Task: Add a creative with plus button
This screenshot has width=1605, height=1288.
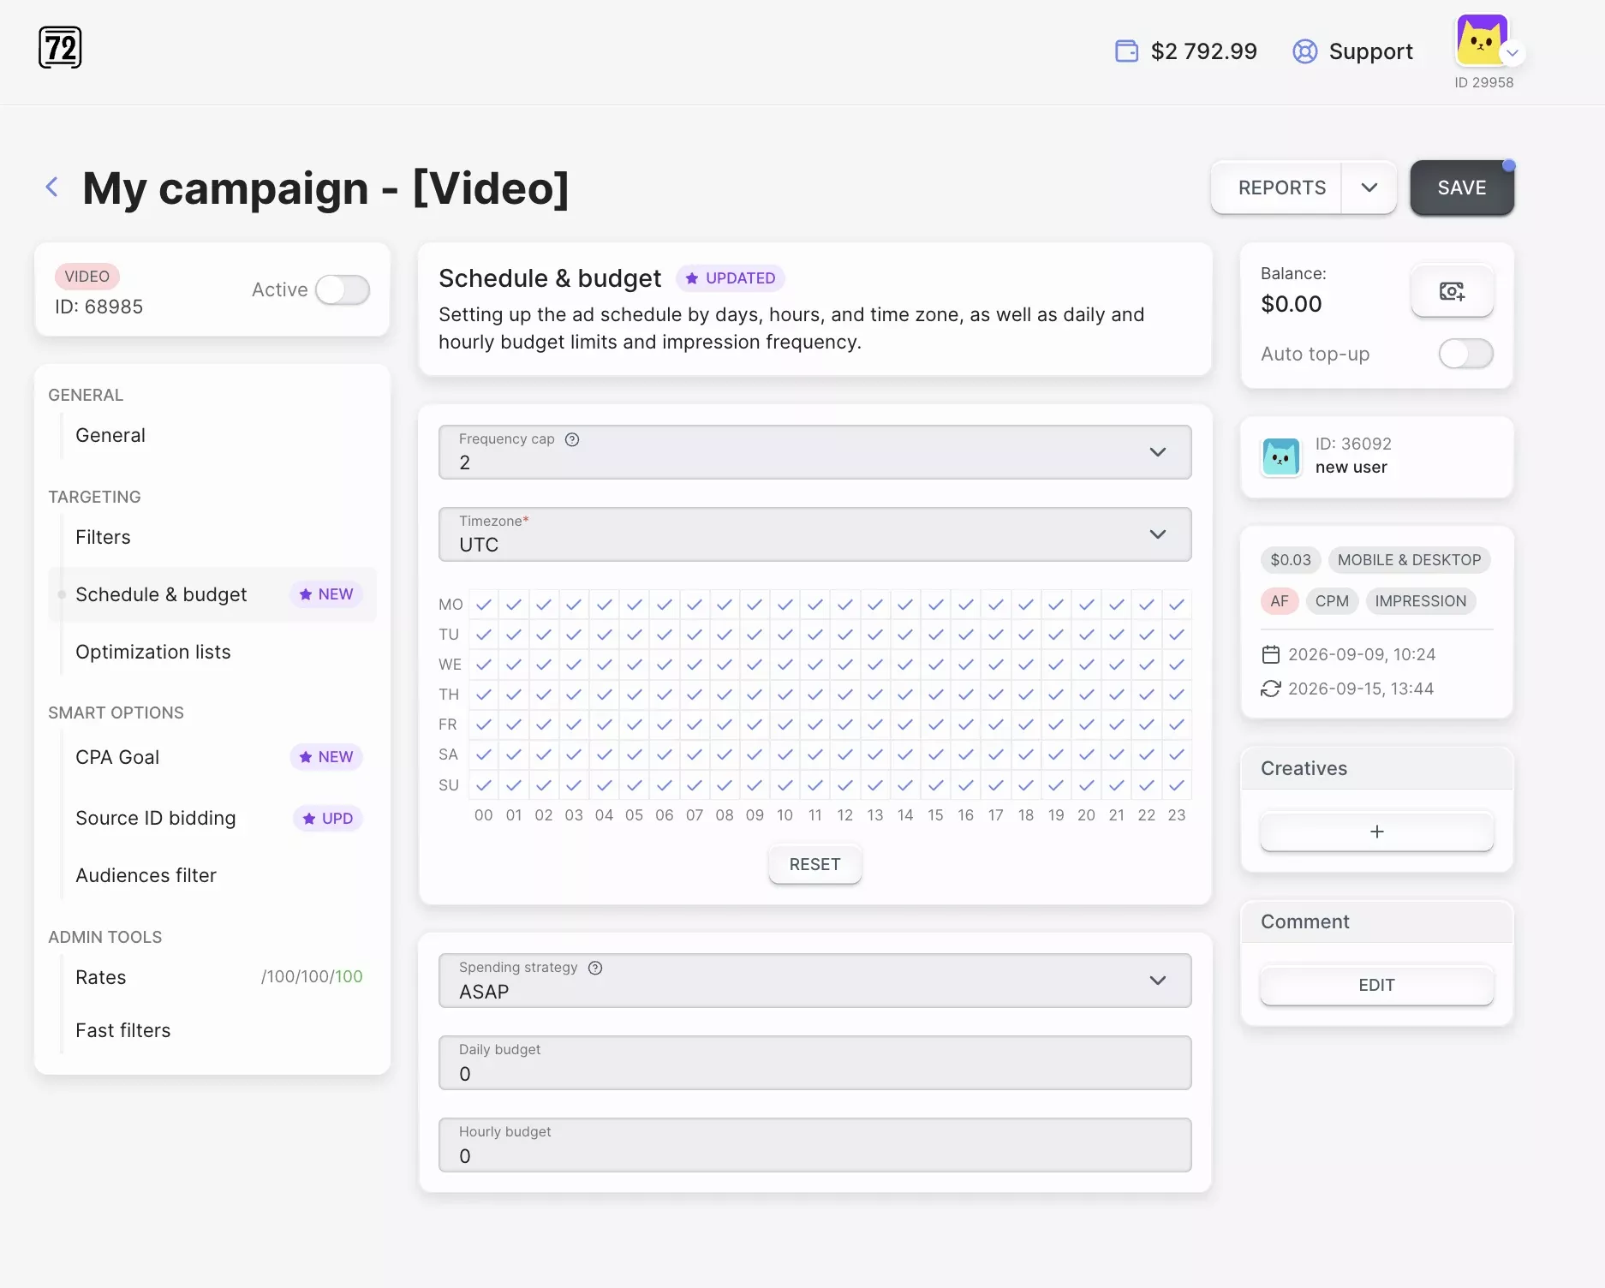Action: 1376,832
